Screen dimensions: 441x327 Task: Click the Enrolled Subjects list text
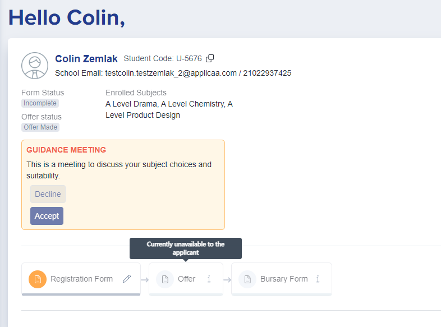(169, 110)
